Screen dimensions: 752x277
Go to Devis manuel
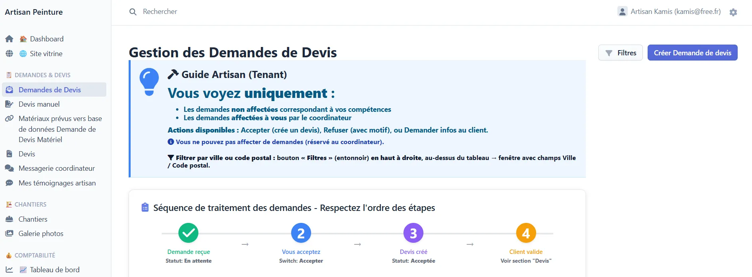coord(39,104)
